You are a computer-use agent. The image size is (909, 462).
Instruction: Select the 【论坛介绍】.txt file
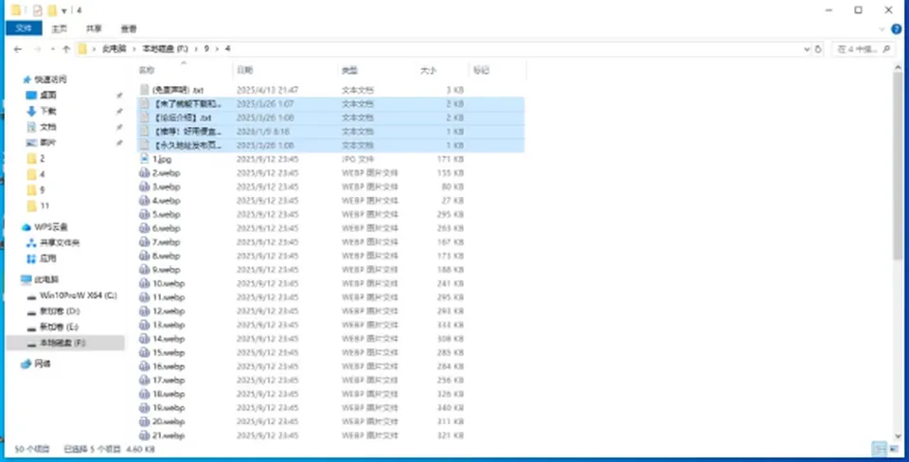coord(183,117)
